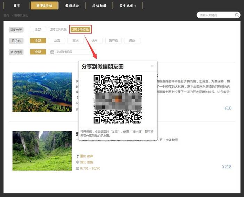Go to the 首页 nav tab
Viewport: 244px width, 197px height.
click(x=16, y=6)
